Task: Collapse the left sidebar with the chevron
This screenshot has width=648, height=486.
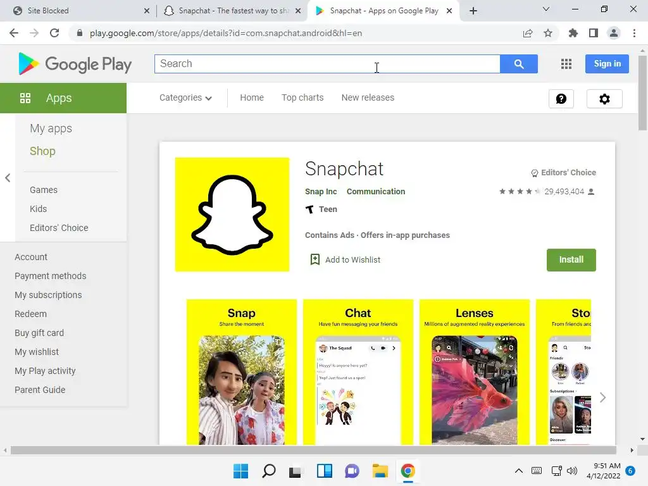Action: (x=8, y=178)
